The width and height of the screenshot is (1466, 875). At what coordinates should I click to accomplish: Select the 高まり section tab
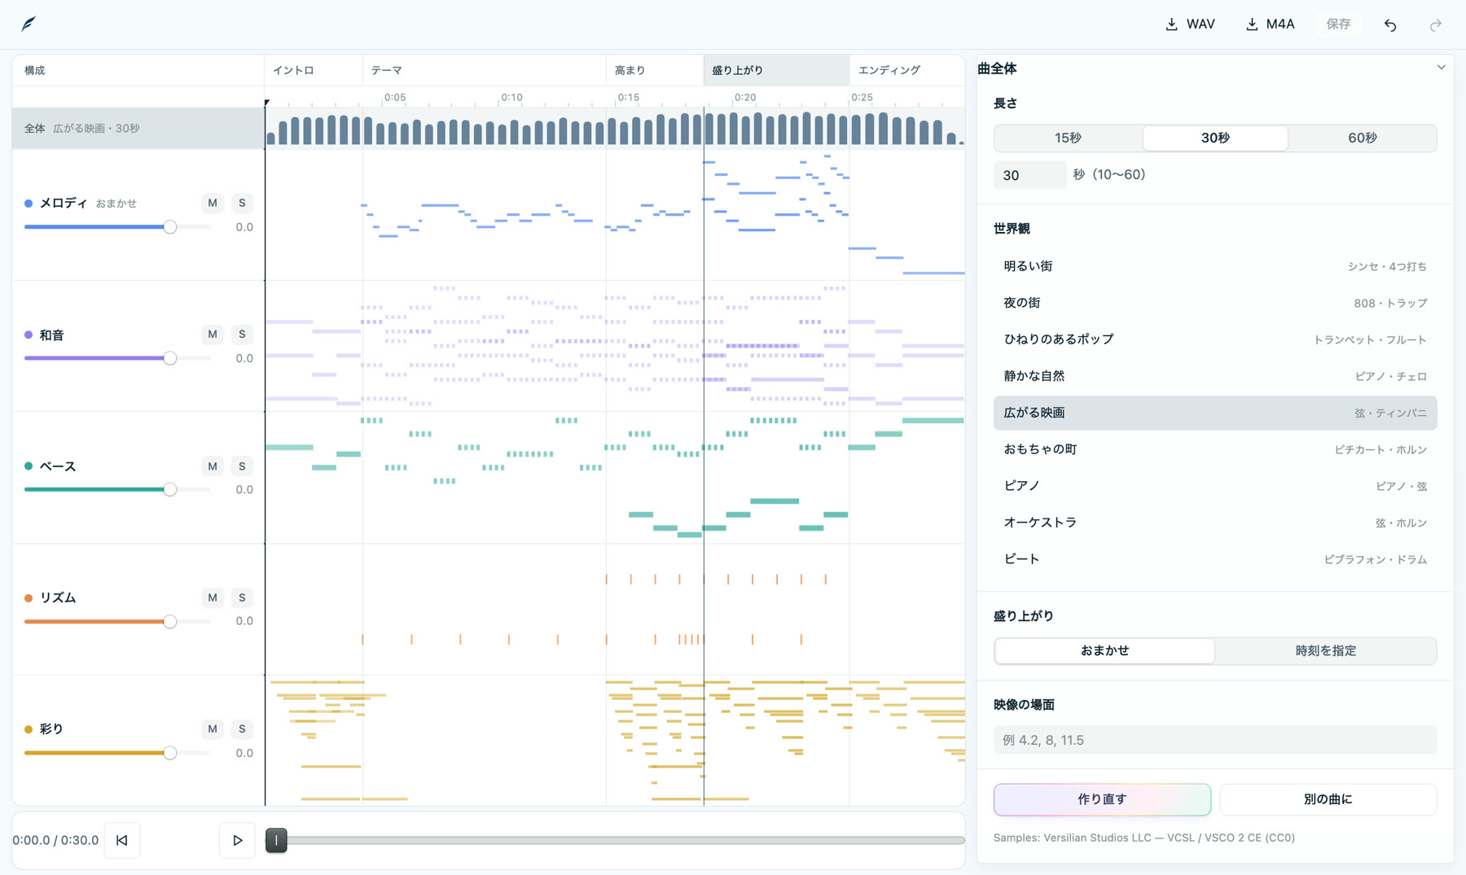click(655, 70)
